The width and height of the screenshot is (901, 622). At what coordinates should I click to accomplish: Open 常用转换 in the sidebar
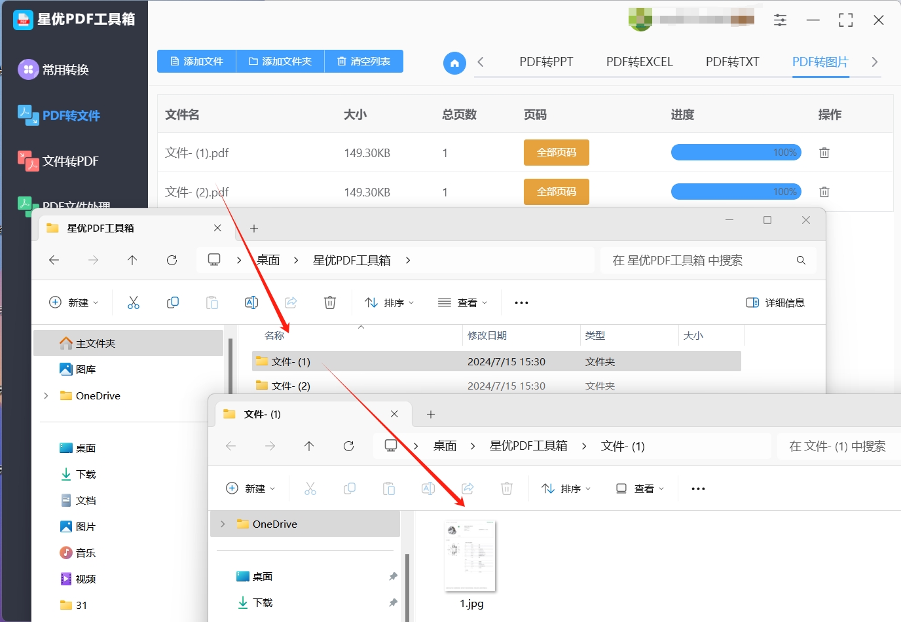tap(54, 69)
